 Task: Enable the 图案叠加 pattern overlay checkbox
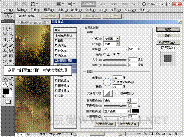pyautogui.click(x=56, y=91)
